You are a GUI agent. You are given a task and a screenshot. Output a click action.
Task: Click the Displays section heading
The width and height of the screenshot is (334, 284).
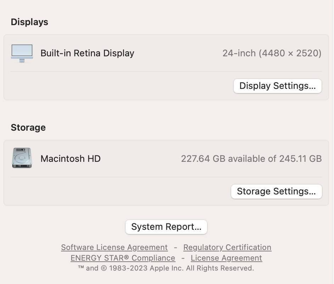pos(29,22)
